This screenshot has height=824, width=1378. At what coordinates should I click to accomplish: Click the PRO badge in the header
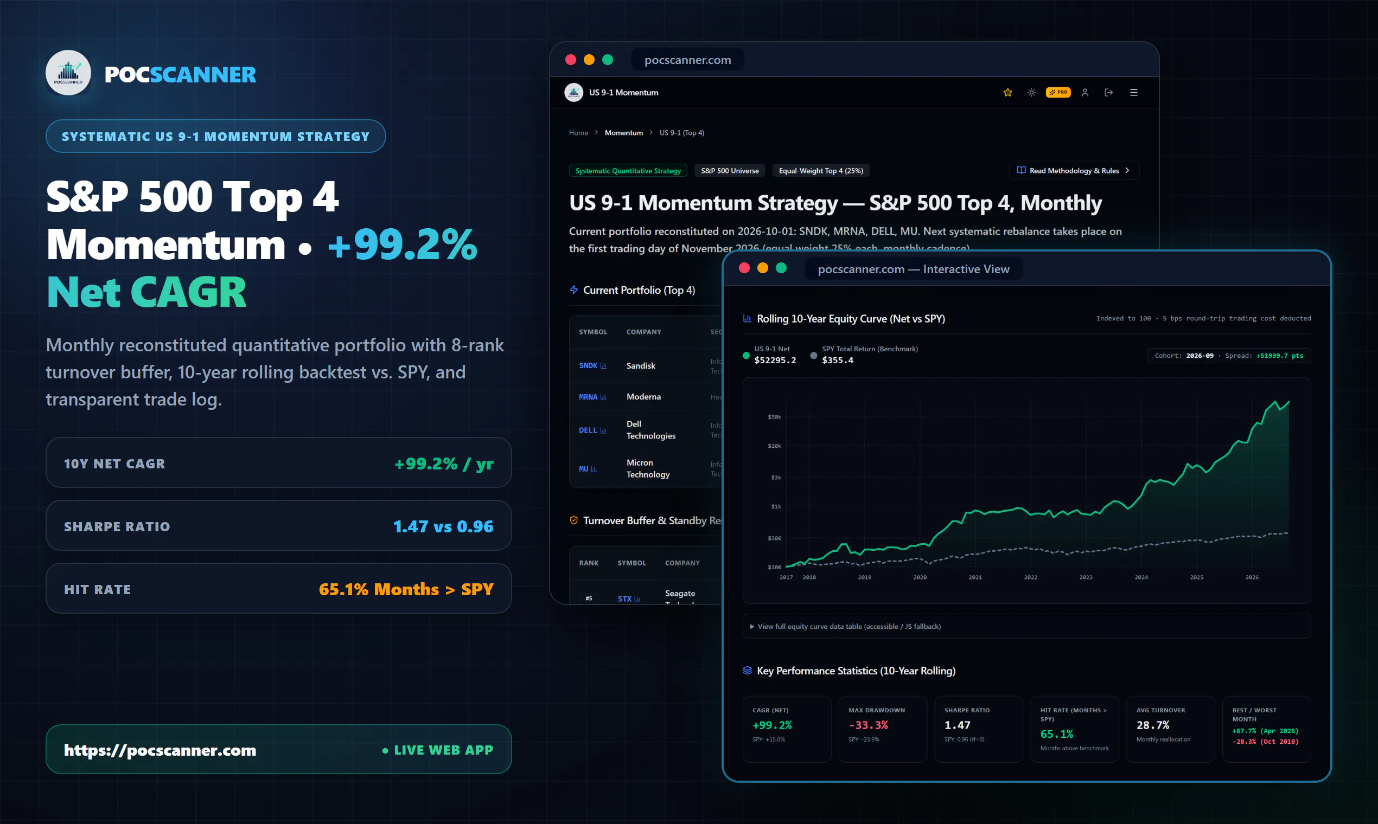[1058, 92]
